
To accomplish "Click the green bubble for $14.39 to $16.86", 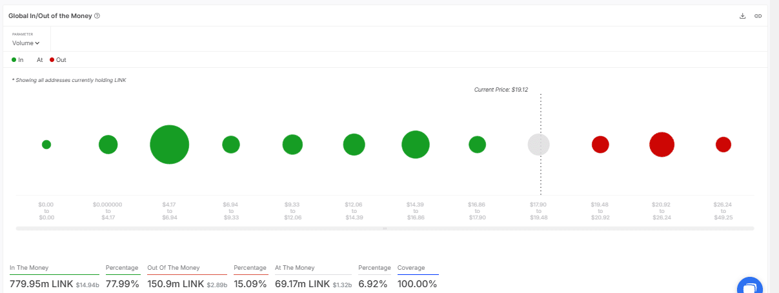I will pos(415,145).
